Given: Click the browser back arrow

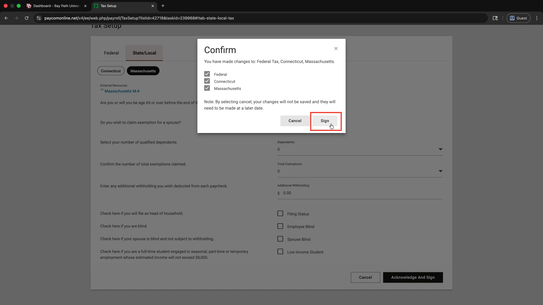Looking at the screenshot, I should point(6,18).
